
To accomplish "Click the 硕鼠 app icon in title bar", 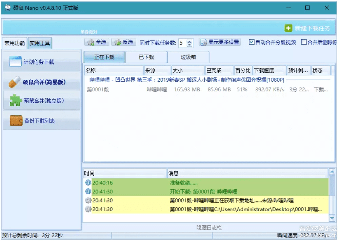I will point(7,8).
